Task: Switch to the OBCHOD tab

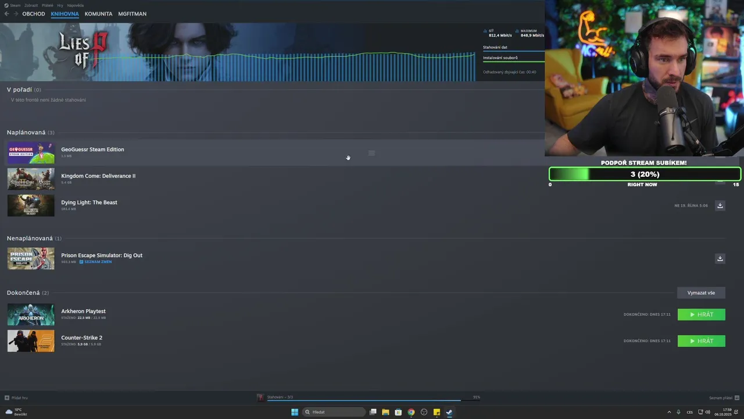Action: tap(34, 13)
